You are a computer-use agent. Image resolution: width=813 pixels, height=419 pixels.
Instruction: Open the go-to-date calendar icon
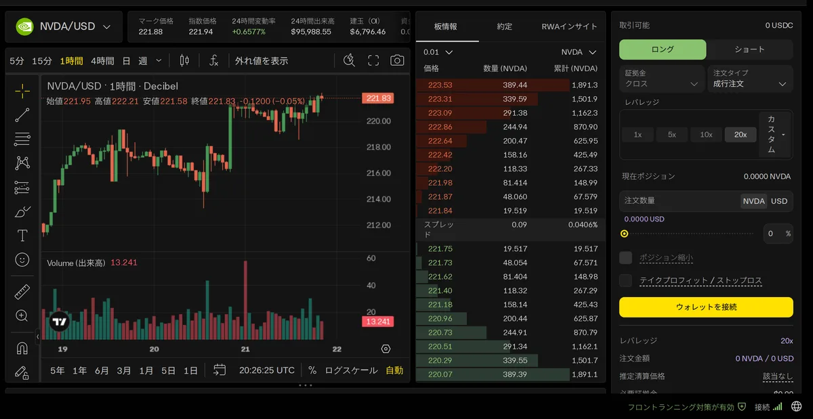pyautogui.click(x=220, y=370)
